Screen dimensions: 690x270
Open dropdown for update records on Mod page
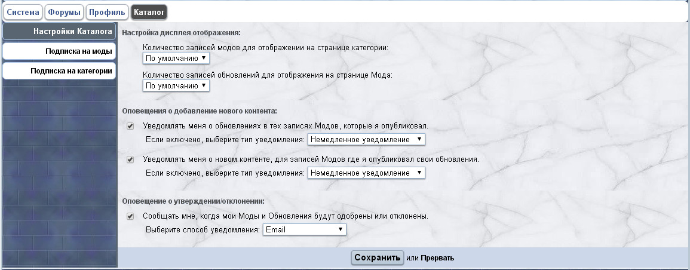(176, 86)
